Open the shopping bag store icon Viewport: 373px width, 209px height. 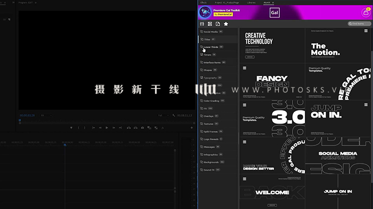366,12
